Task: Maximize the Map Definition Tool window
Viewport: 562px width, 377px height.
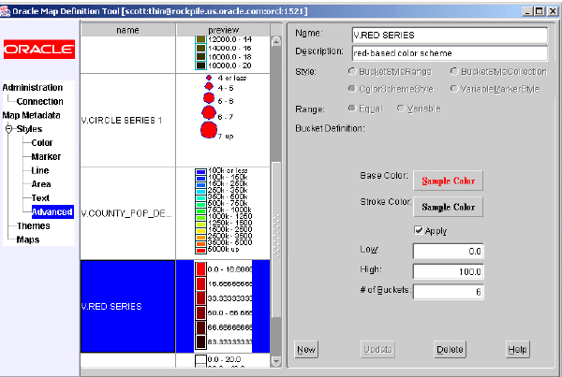Action: 540,11
